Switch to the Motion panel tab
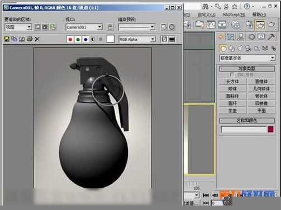The height and width of the screenshot is (210, 281). [252, 37]
